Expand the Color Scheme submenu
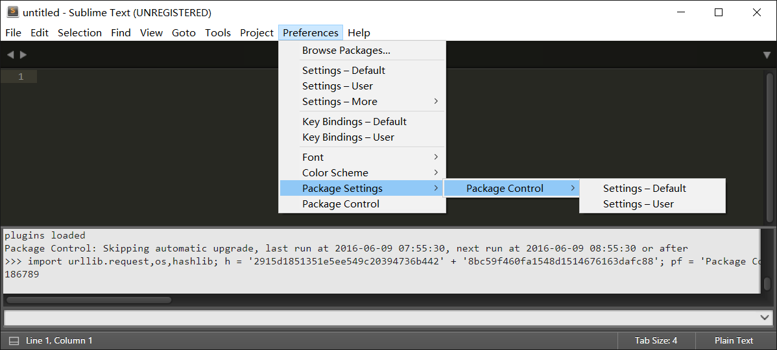Image resolution: width=777 pixels, height=350 pixels. [363, 173]
